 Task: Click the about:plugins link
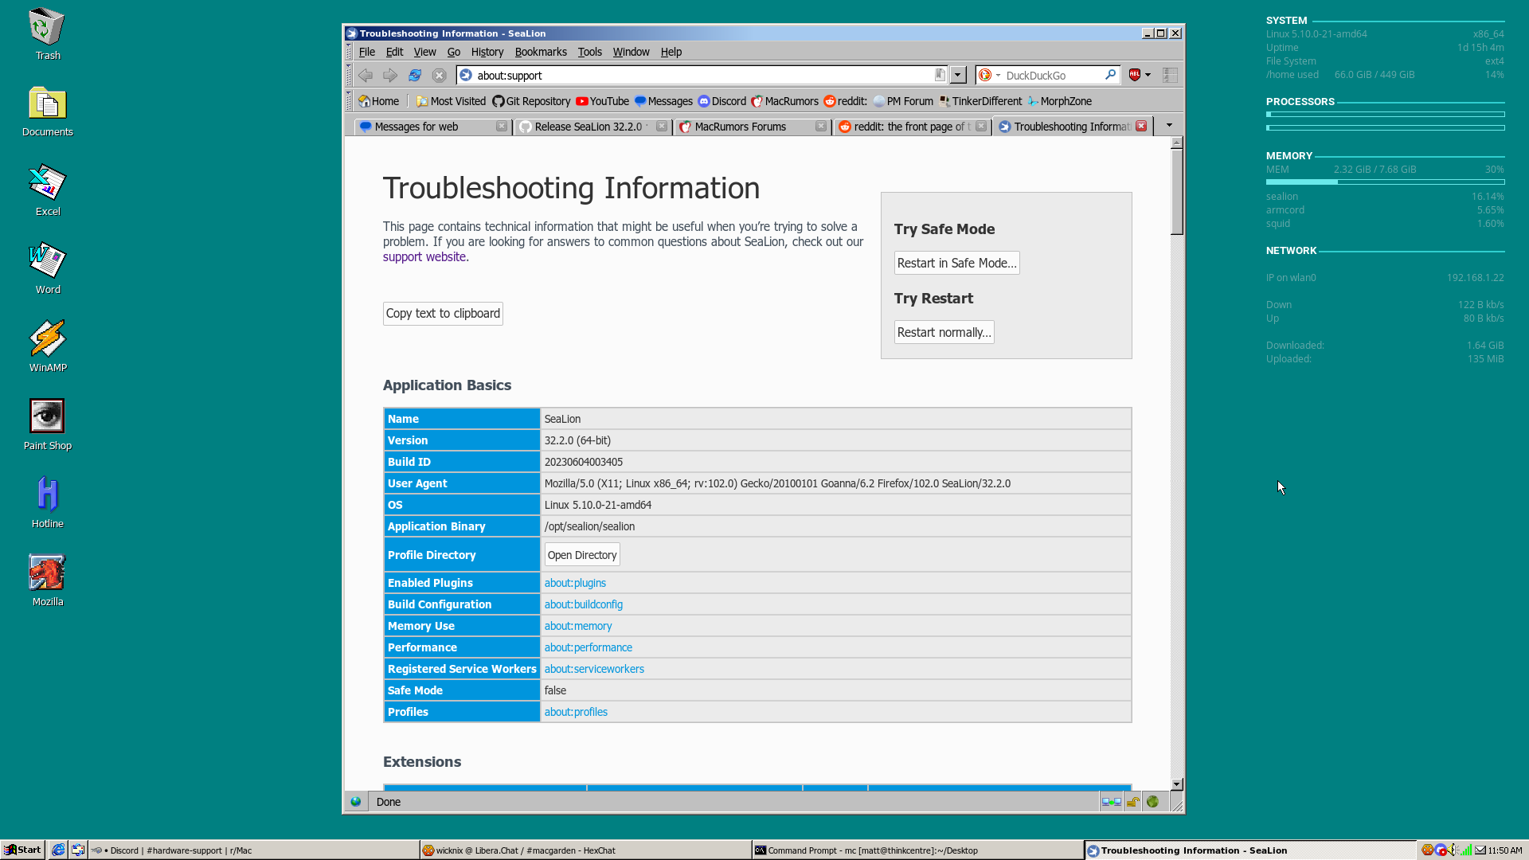[574, 582]
